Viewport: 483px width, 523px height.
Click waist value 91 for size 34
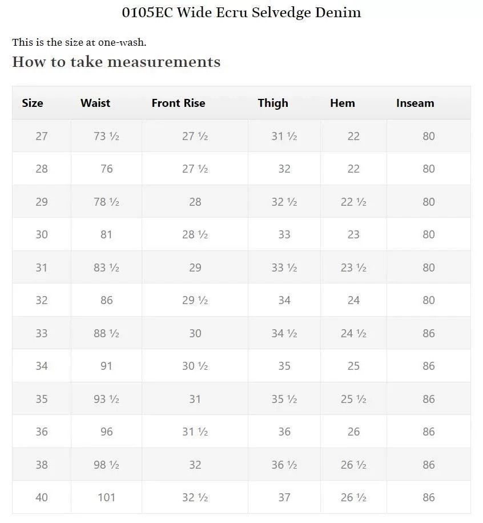click(x=107, y=366)
